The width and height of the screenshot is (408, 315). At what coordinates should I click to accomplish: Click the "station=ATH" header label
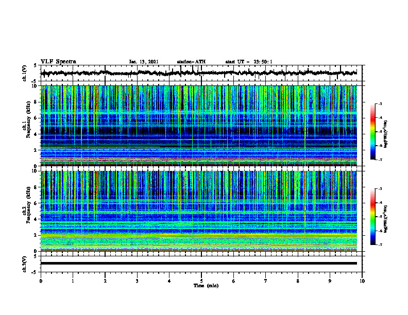coord(191,62)
